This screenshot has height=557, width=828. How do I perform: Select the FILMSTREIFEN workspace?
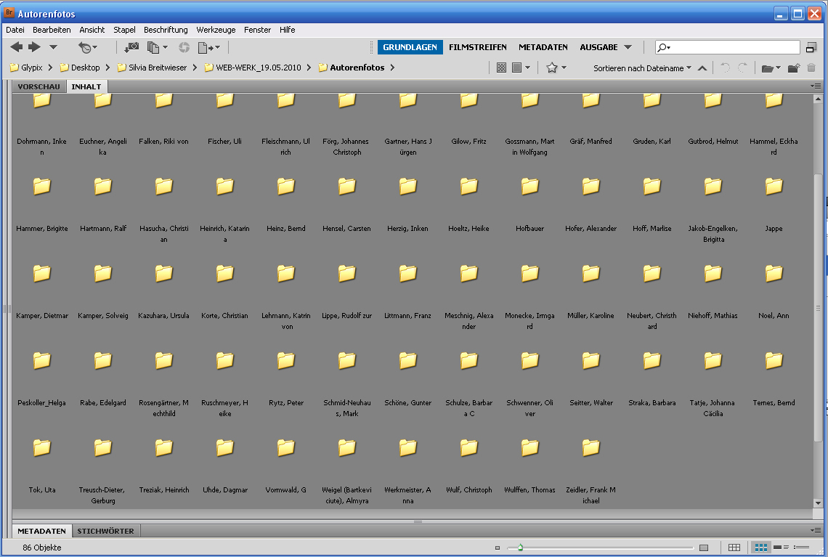click(x=477, y=47)
